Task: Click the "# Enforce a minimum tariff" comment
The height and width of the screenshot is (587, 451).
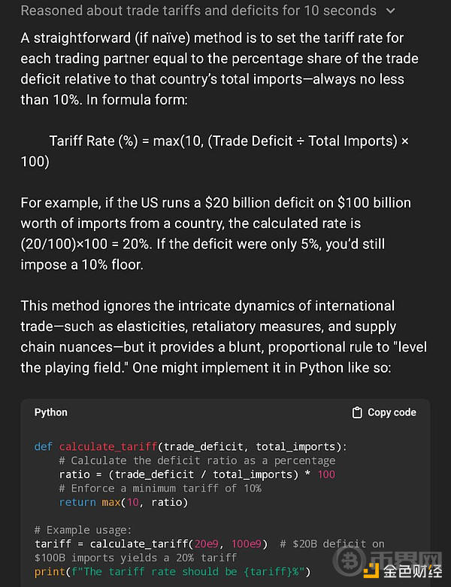Action: click(x=160, y=488)
